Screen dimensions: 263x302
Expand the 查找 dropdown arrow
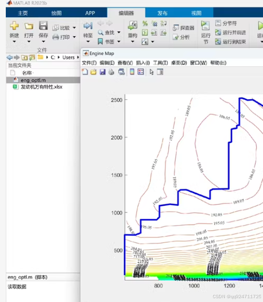(x=119, y=32)
